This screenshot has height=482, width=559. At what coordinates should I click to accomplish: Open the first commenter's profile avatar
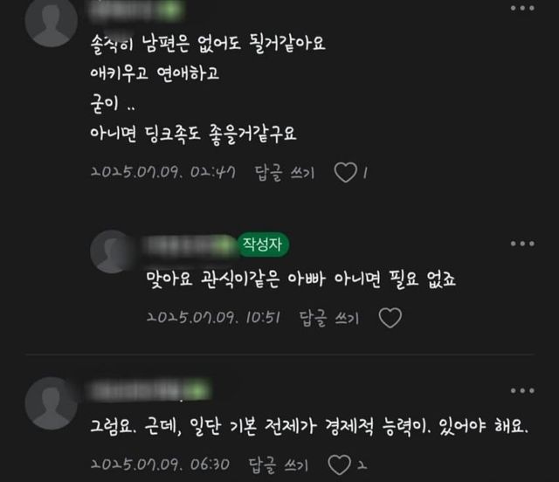tap(52, 21)
